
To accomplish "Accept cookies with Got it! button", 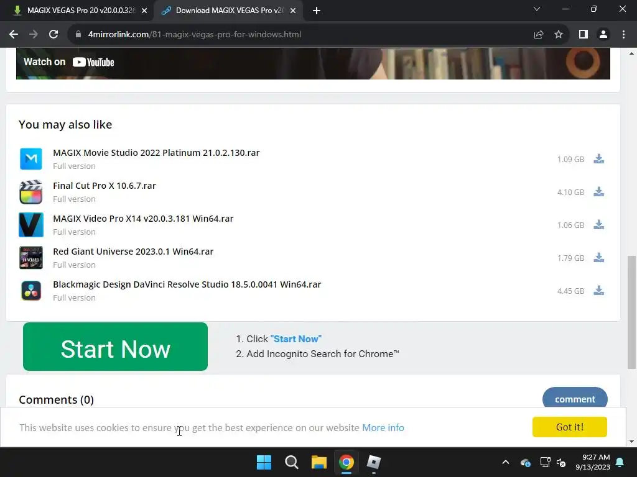I will click(570, 427).
